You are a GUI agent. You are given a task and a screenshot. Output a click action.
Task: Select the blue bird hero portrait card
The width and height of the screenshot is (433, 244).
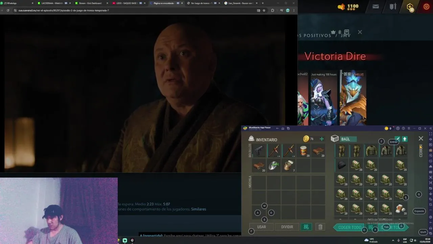(353, 98)
